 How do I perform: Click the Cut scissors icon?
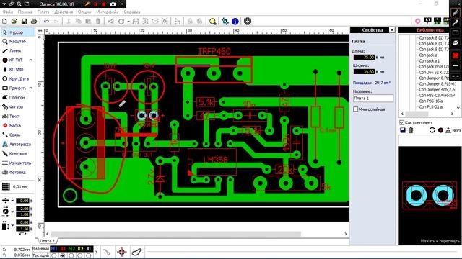pyautogui.click(x=69, y=22)
